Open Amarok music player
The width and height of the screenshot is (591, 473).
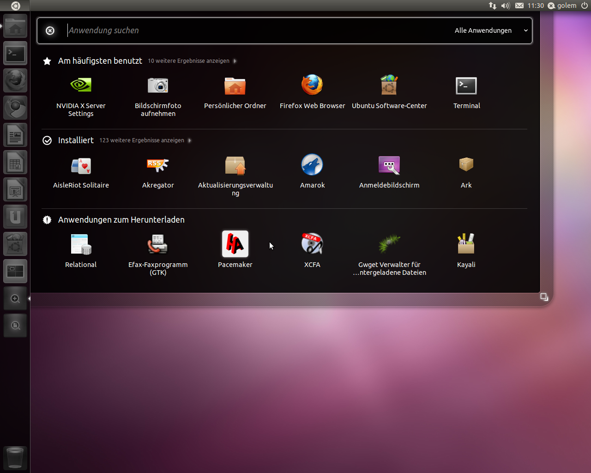[312, 172]
